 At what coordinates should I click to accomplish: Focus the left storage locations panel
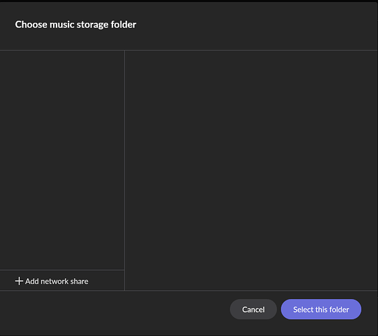62,160
